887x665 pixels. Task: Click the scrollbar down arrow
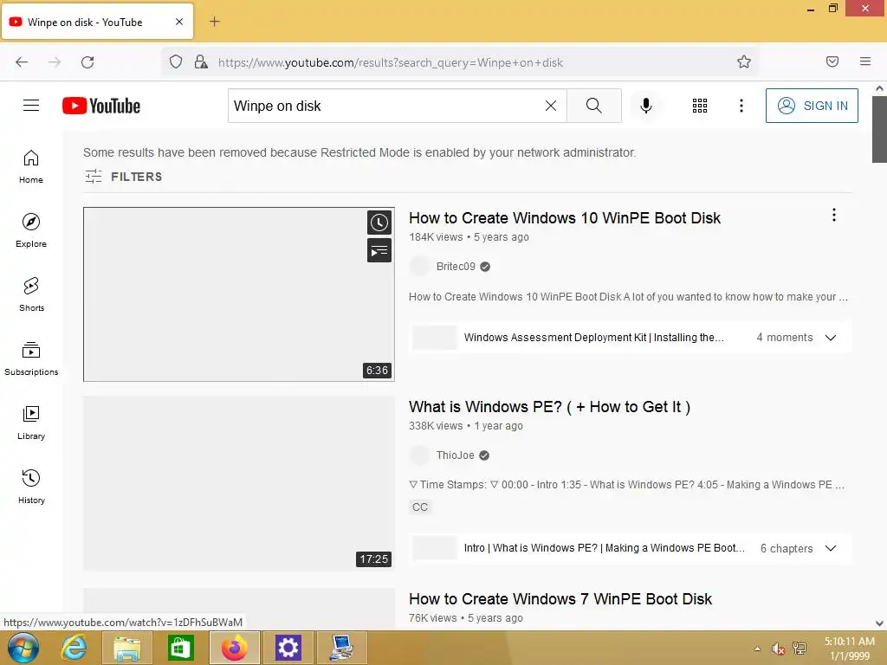point(879,623)
